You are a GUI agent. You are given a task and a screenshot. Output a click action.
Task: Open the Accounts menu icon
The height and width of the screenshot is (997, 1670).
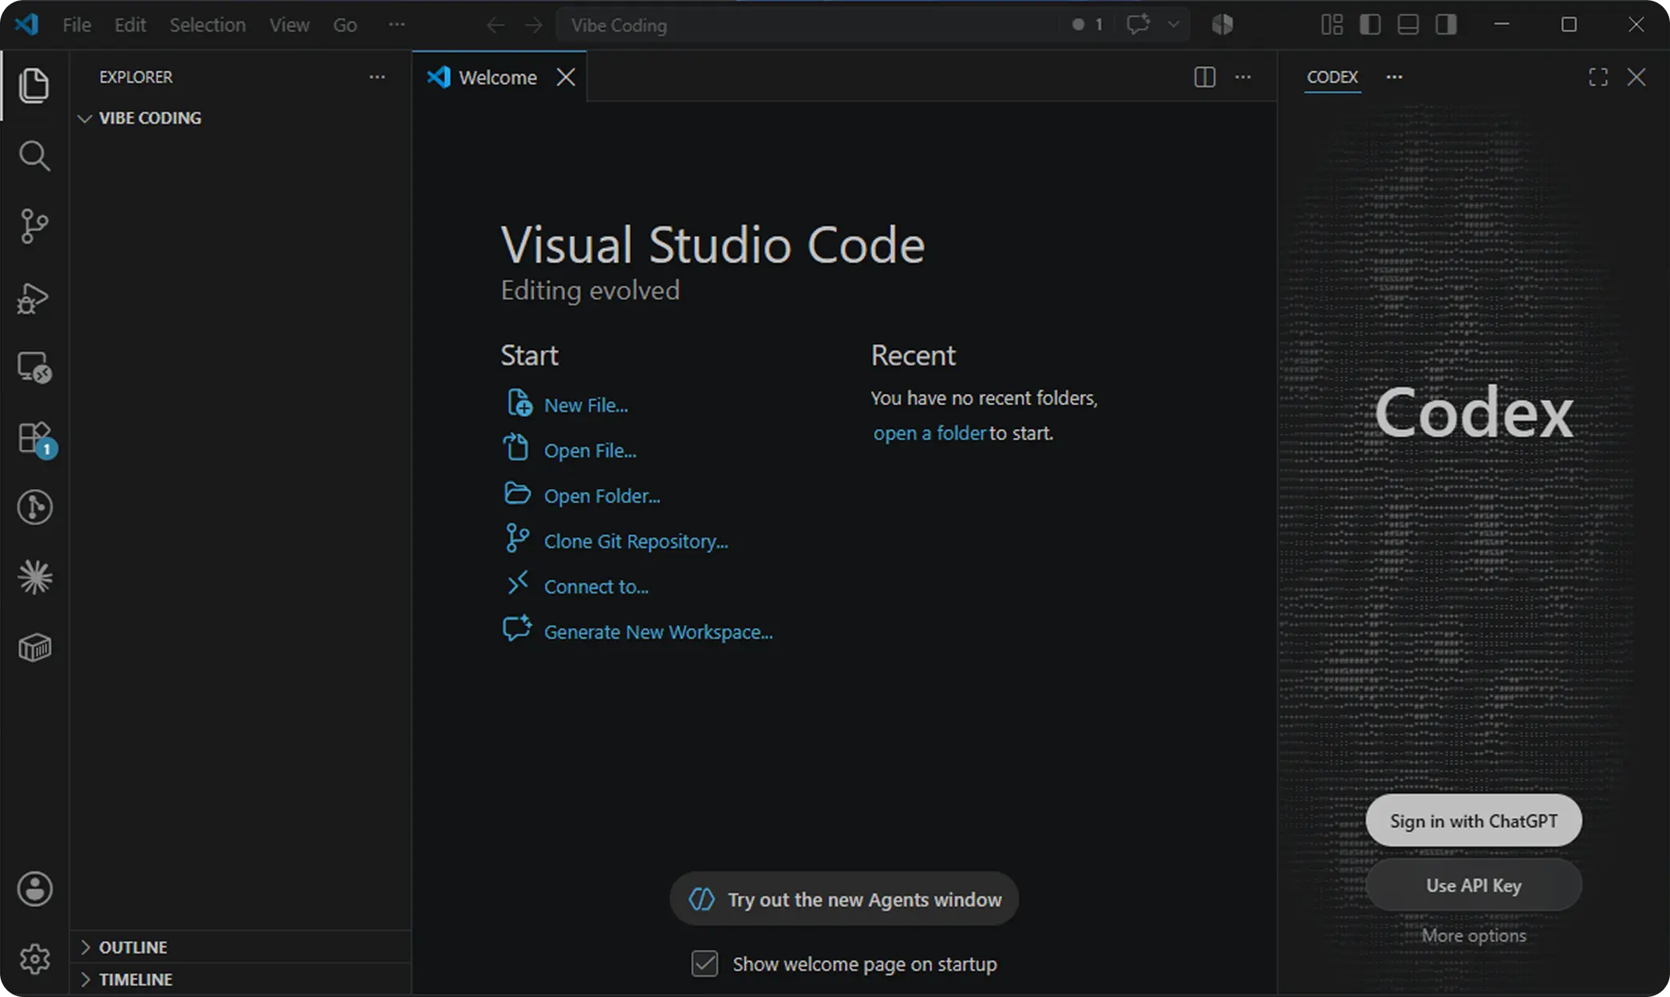(34, 889)
